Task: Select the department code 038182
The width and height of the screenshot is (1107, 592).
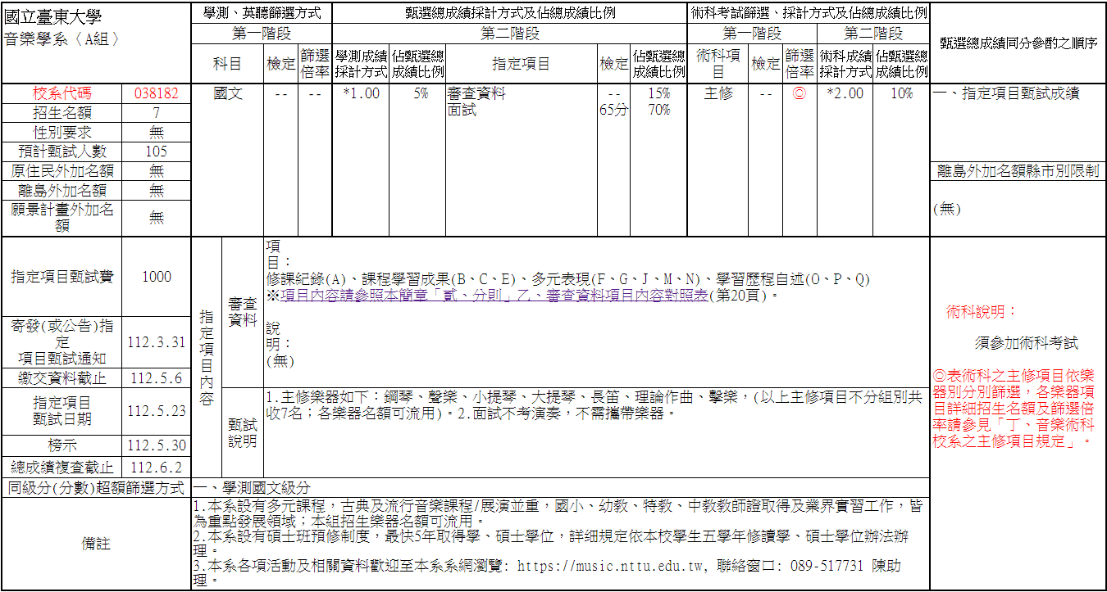Action: [x=156, y=93]
